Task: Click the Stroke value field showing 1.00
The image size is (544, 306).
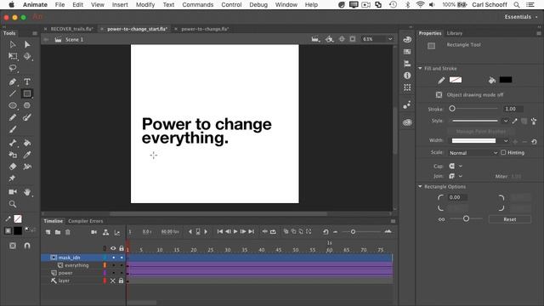Action: (x=513, y=109)
